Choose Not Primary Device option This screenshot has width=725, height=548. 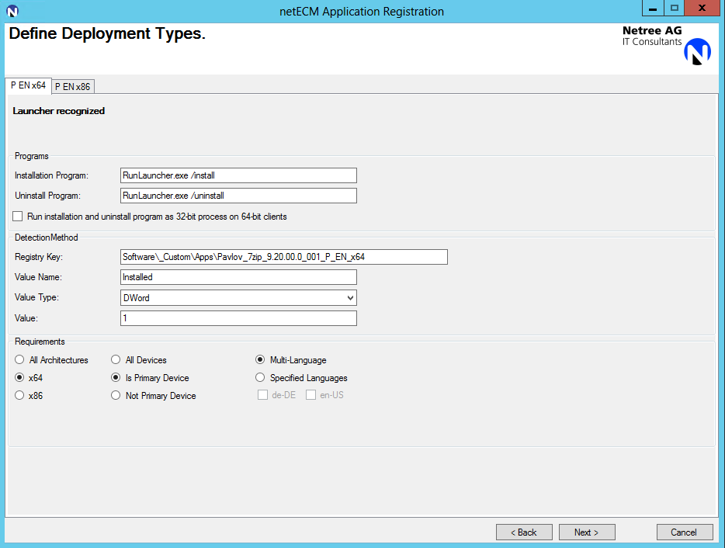[x=116, y=396]
